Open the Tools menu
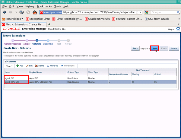The width and height of the screenshot is (181, 139). 58,6
